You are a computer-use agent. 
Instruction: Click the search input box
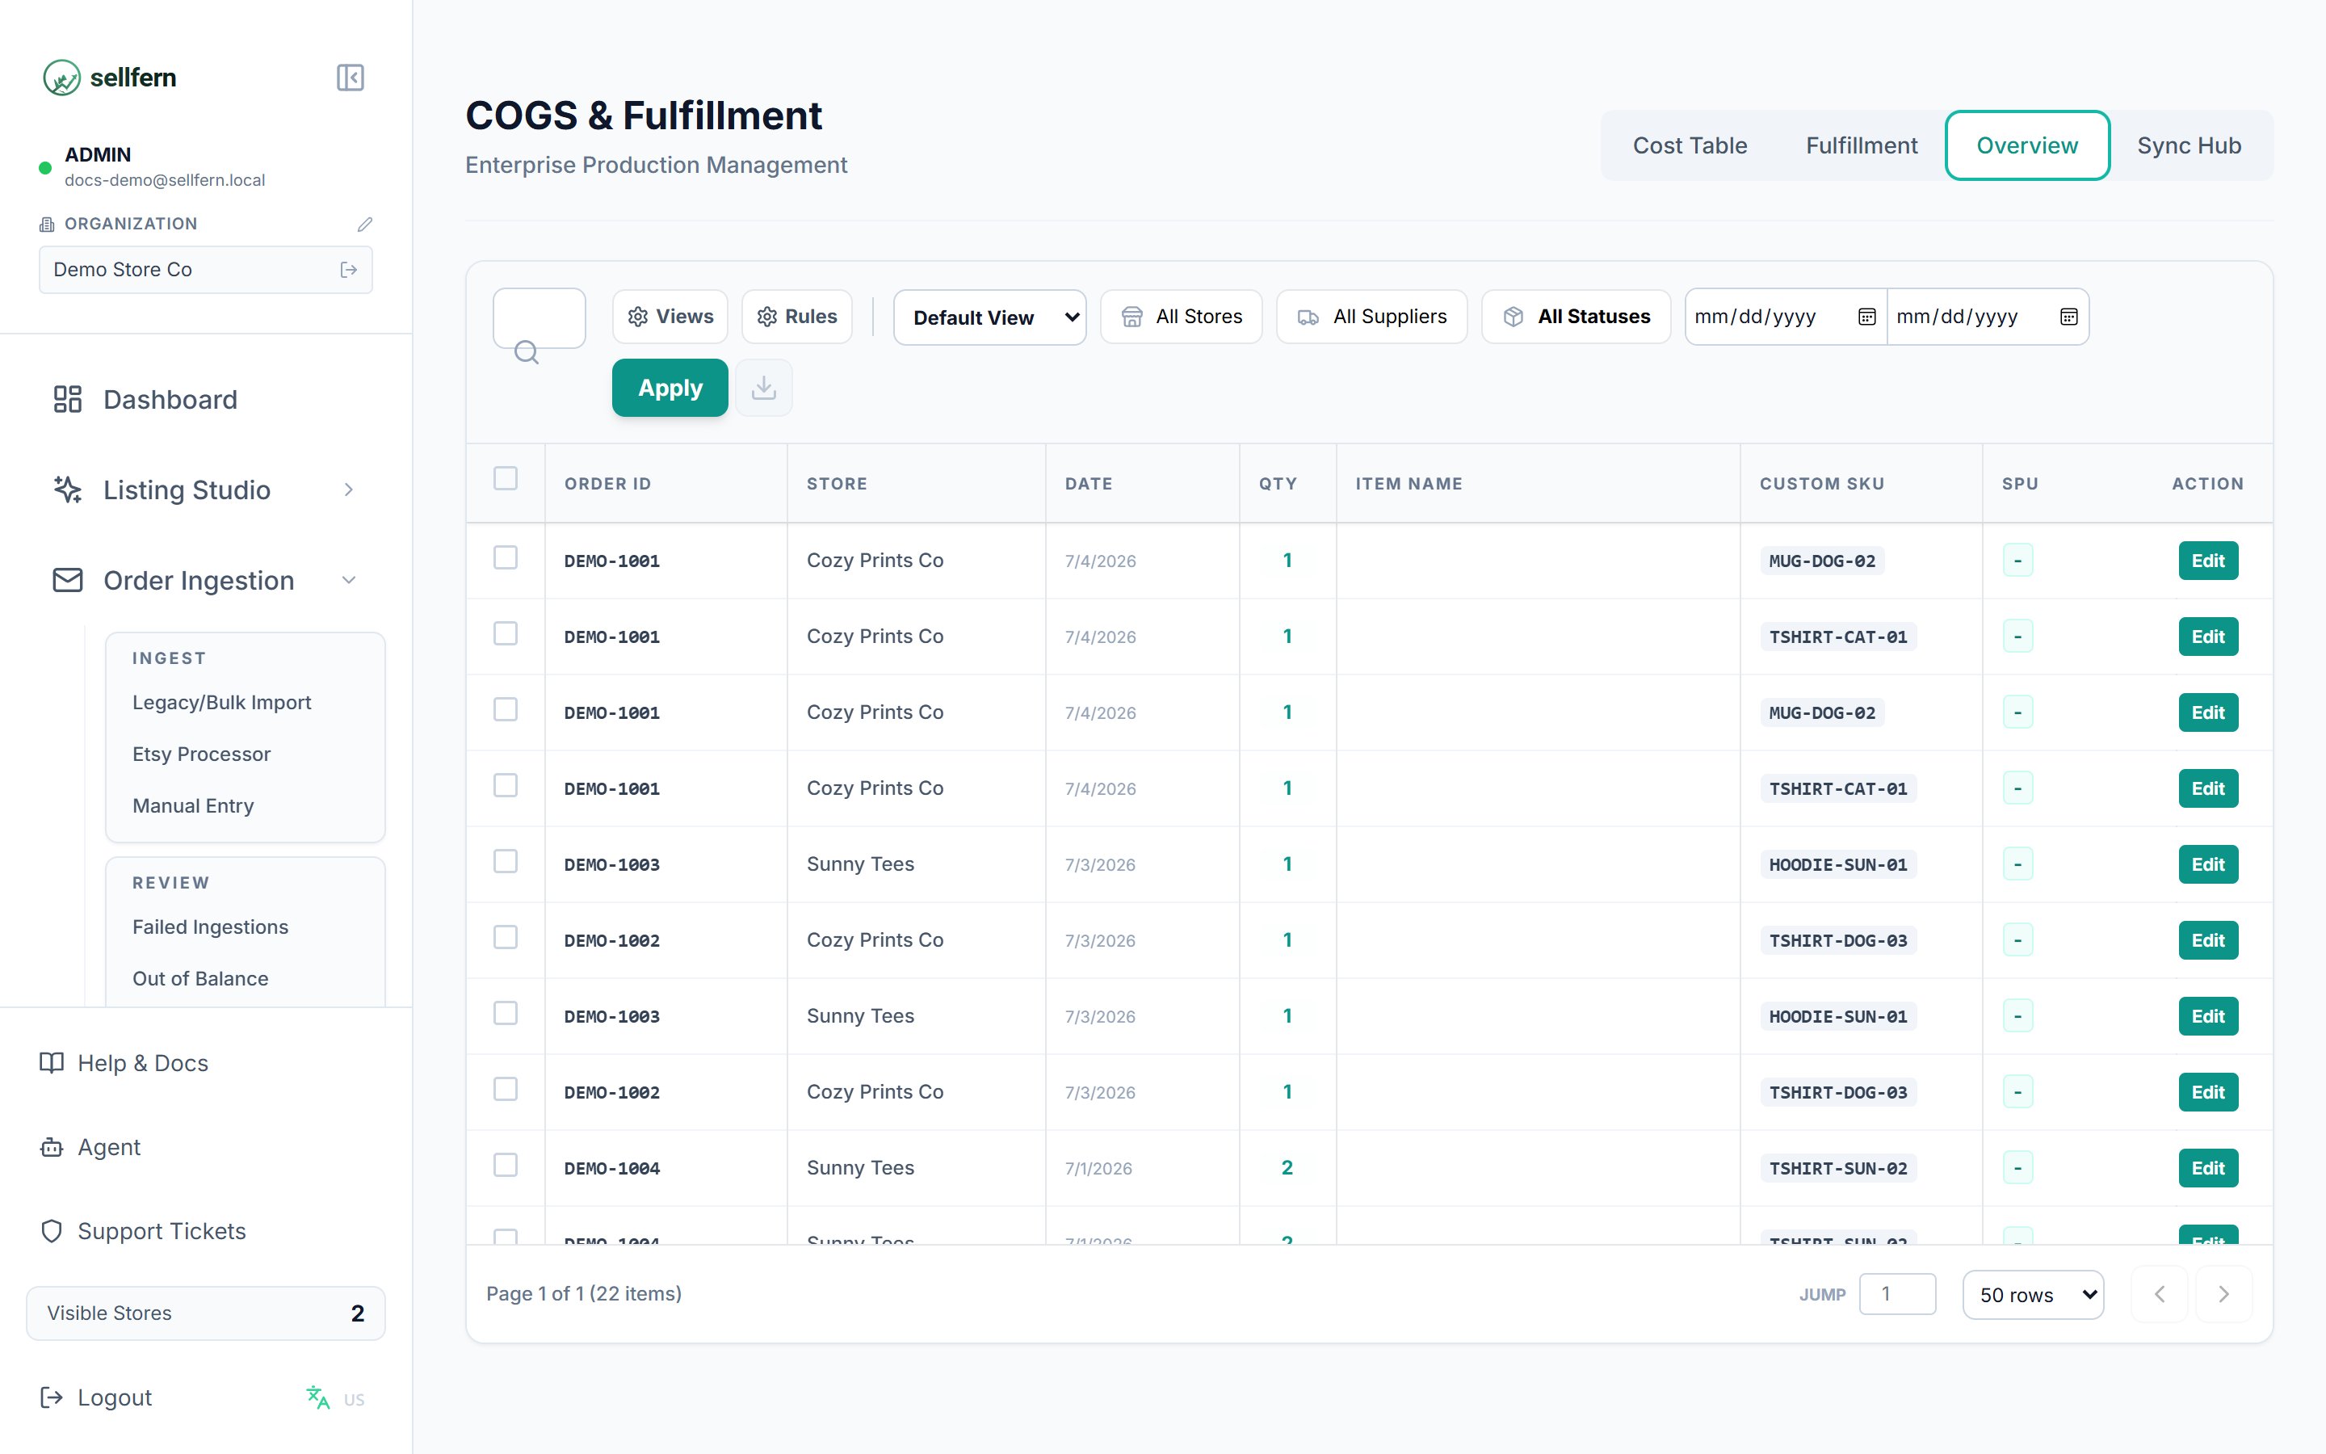[540, 317]
